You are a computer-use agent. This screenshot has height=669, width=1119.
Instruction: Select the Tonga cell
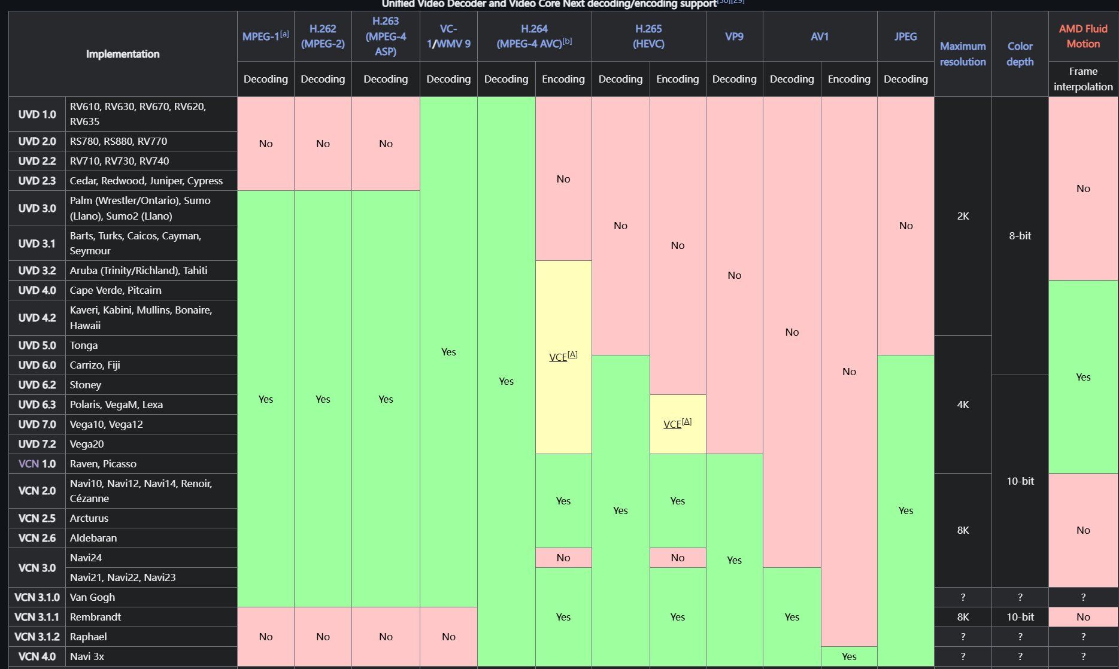(x=151, y=345)
